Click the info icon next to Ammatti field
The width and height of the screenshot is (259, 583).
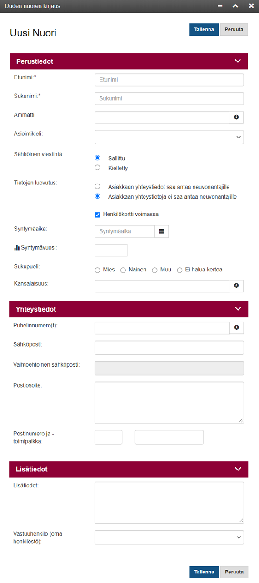pyautogui.click(x=236, y=118)
